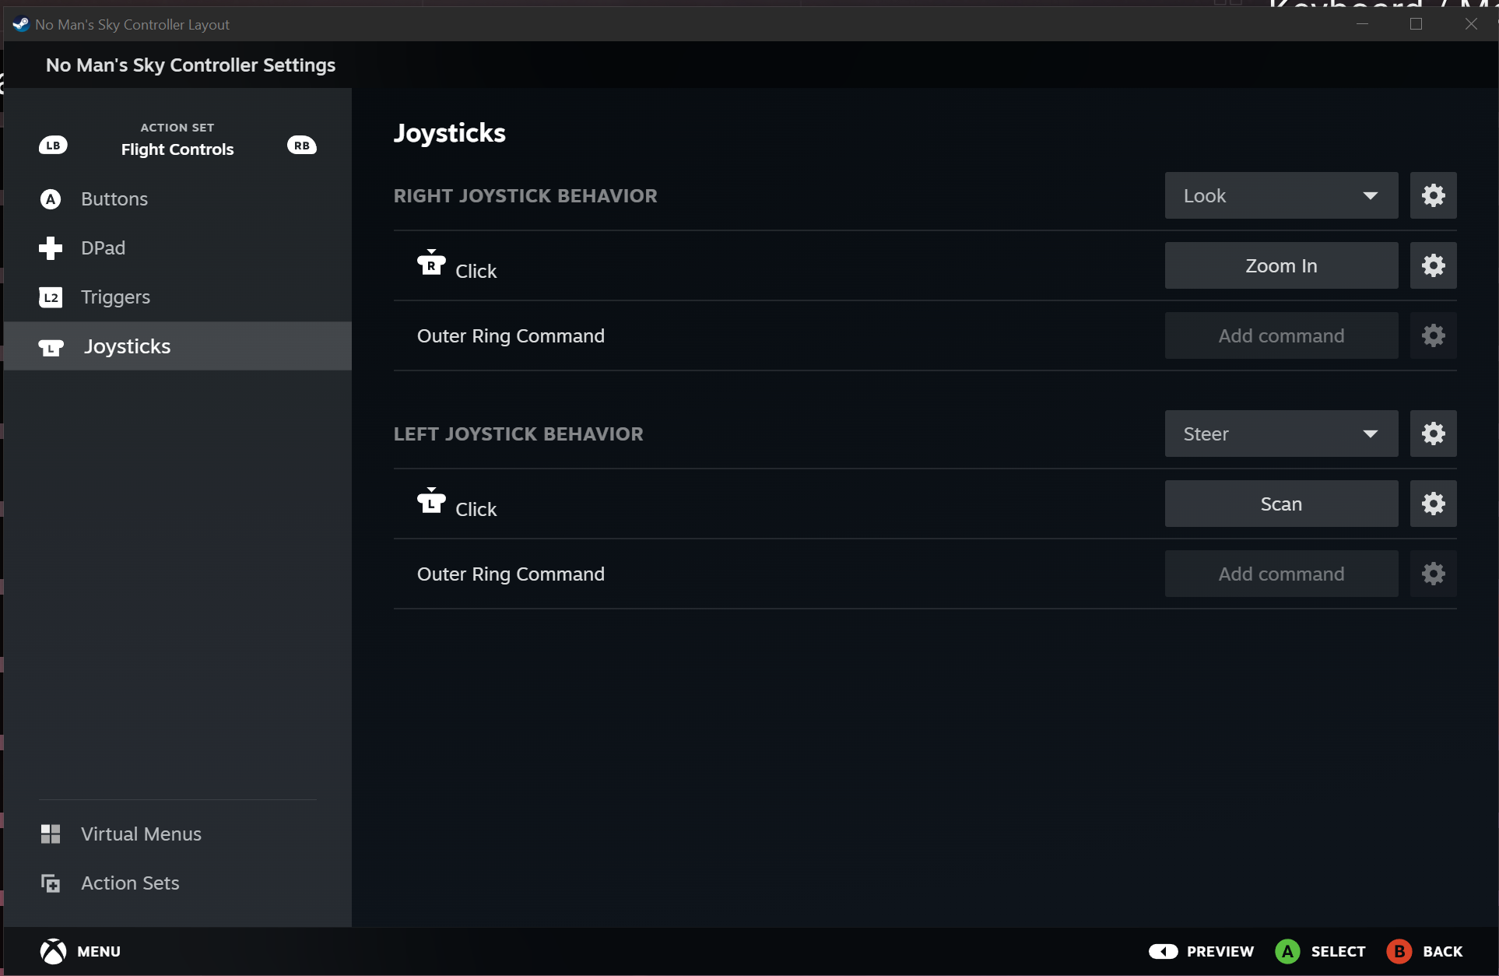Expand the Steer behavior dropdown

(x=1280, y=434)
